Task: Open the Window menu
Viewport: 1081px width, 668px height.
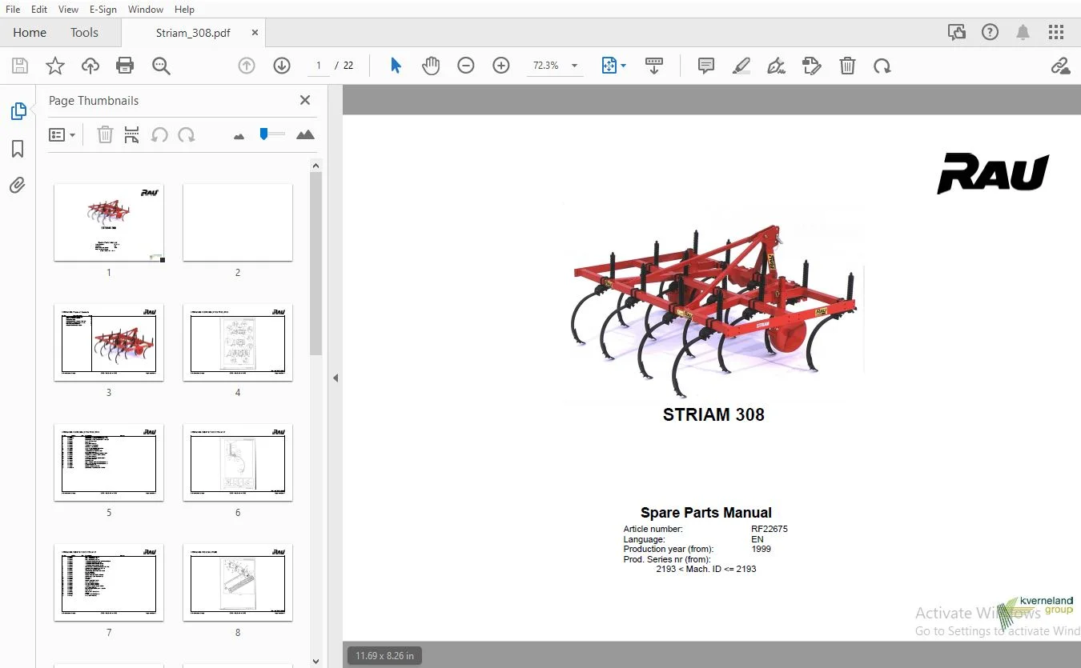Action: click(146, 9)
